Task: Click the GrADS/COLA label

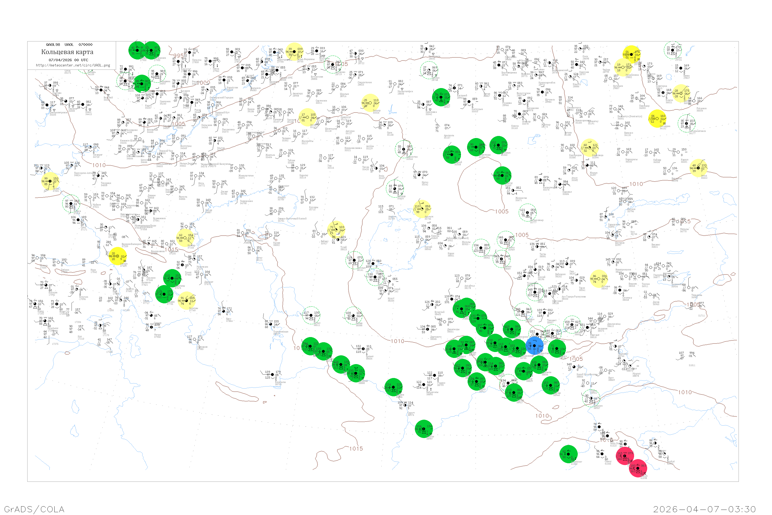Action: pos(34,509)
